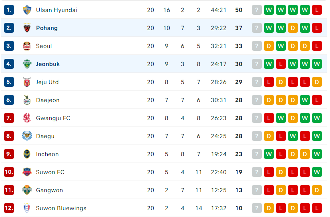
Task: Select the Daejeon team name
Action: [48, 100]
